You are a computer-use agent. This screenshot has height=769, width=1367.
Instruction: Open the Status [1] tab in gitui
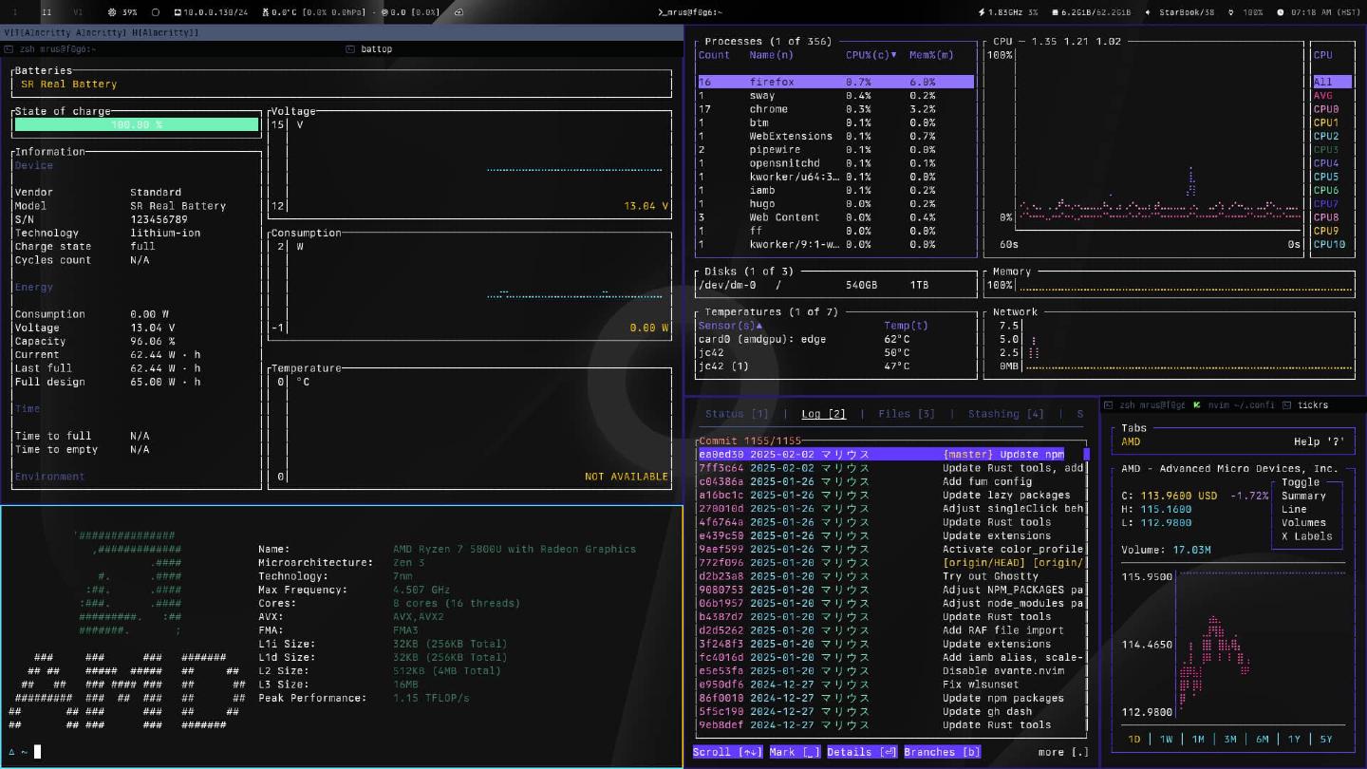coord(737,414)
